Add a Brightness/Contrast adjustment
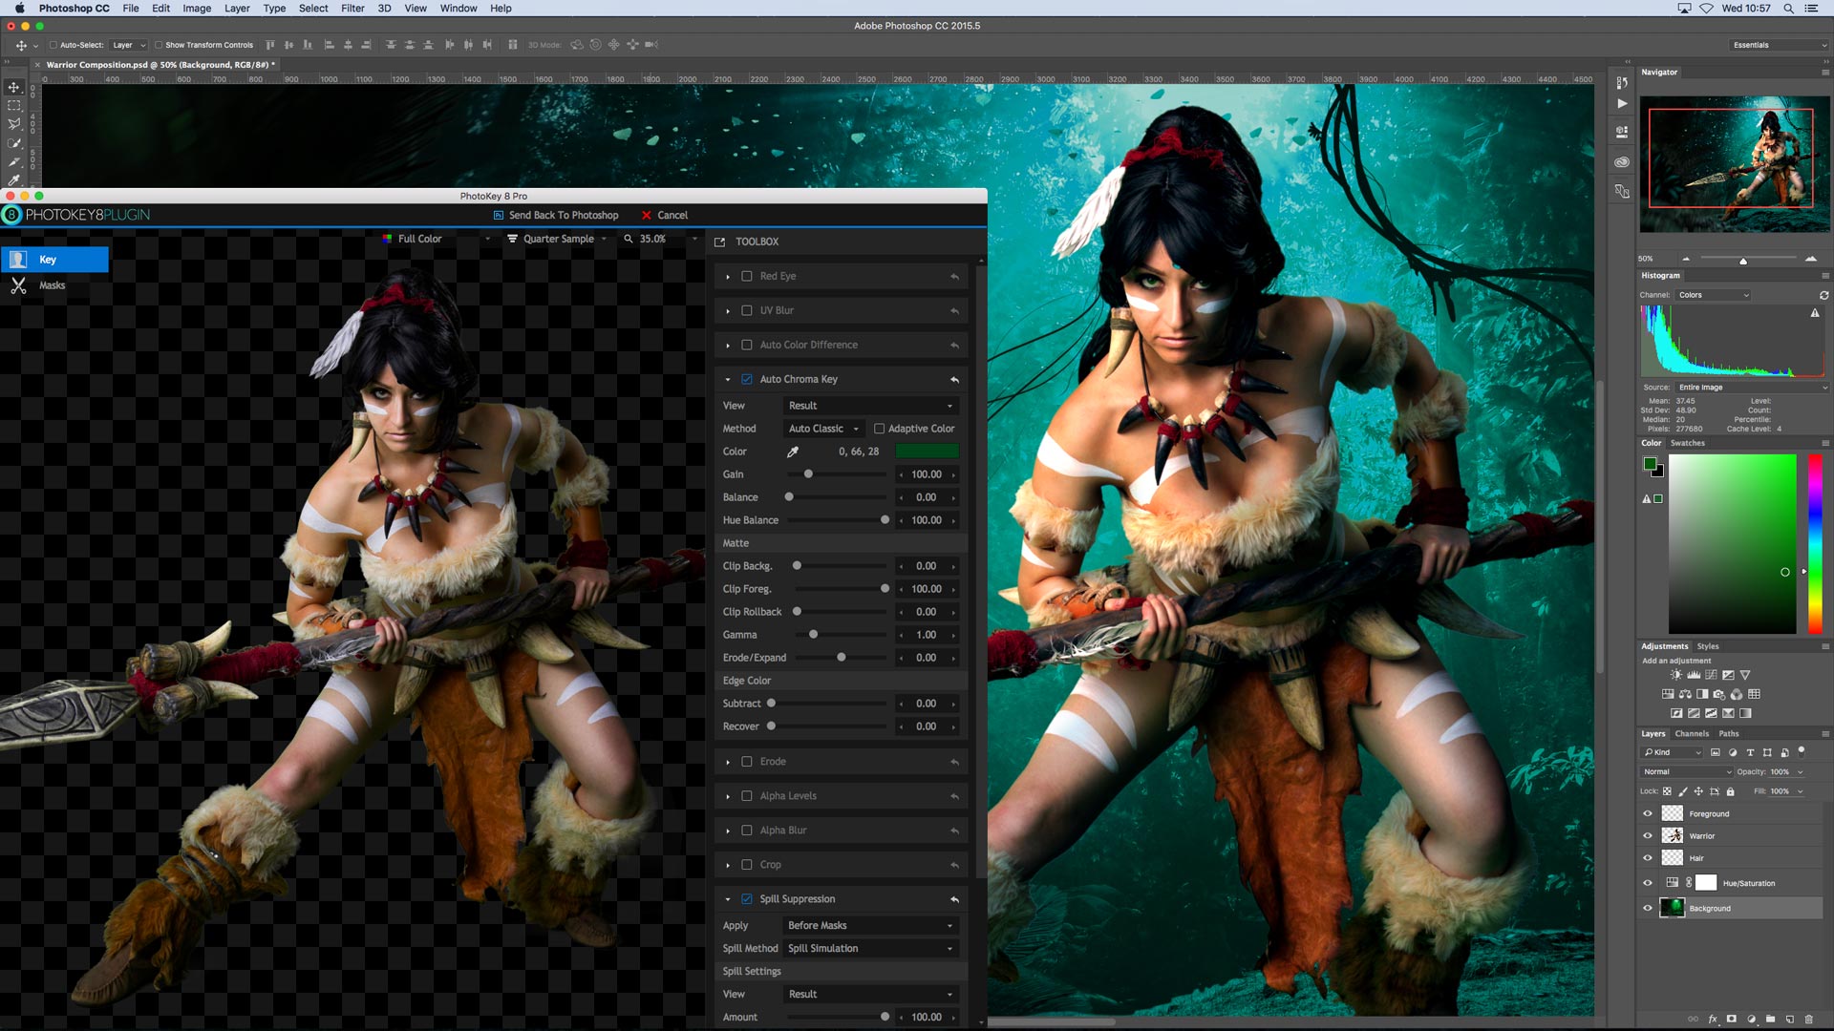 coord(1676,675)
